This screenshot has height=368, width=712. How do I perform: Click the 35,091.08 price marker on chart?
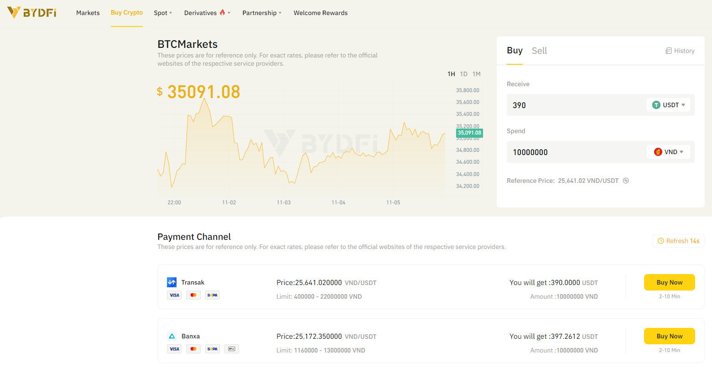469,133
